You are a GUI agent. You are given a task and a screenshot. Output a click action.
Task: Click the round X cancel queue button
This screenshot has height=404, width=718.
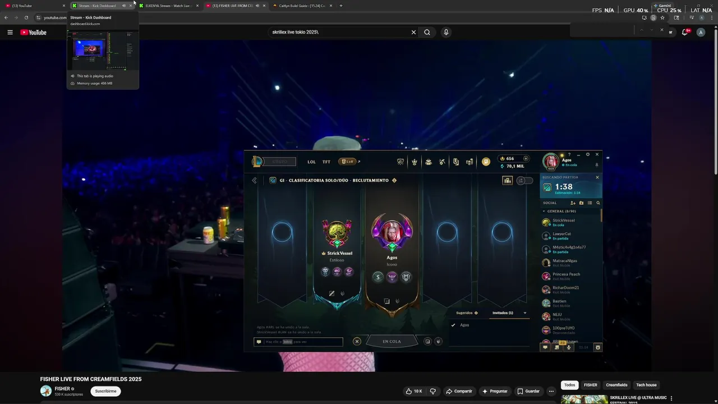(357, 341)
